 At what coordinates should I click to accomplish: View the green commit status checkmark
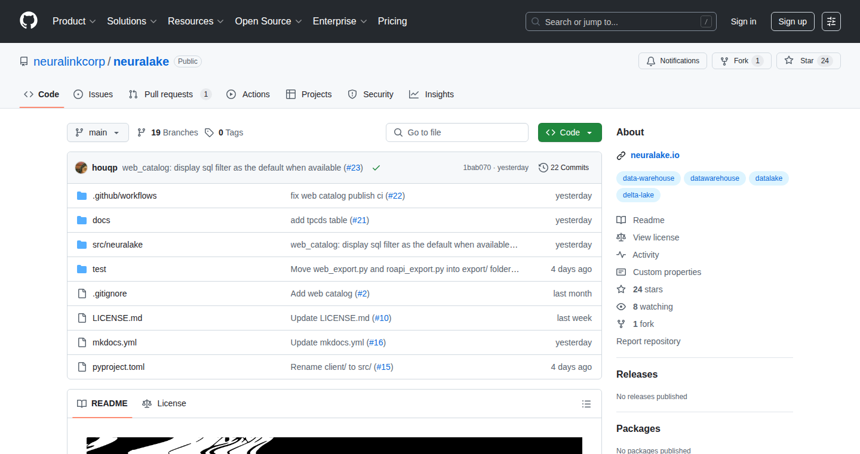click(x=376, y=168)
